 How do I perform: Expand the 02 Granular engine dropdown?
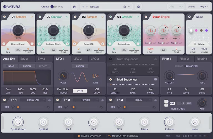[67, 17]
